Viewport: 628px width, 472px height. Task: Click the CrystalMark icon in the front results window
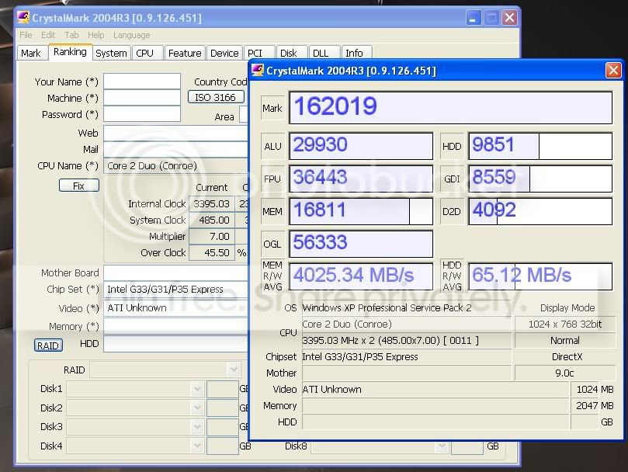point(257,71)
